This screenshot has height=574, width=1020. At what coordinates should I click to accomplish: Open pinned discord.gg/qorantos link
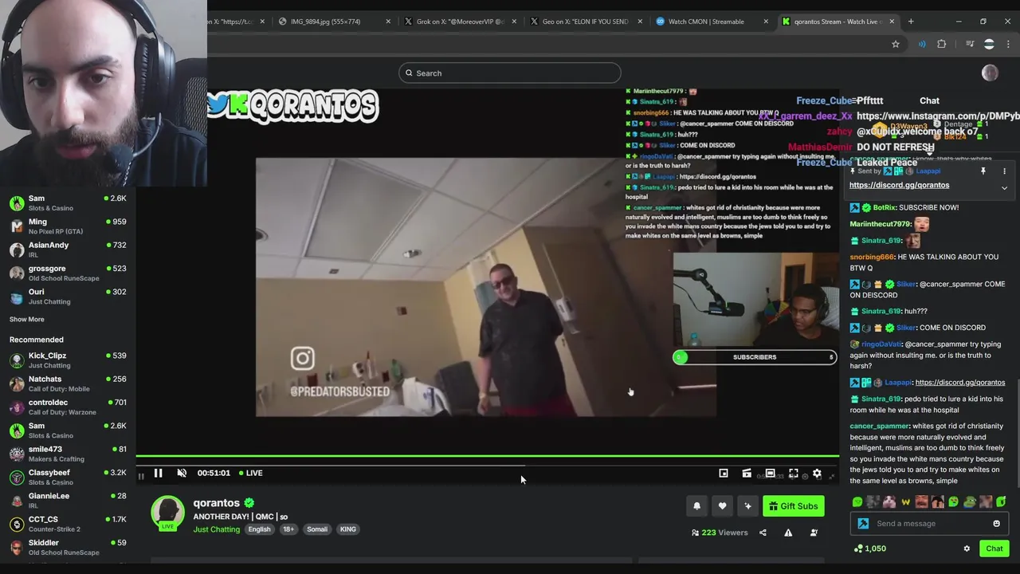(899, 185)
